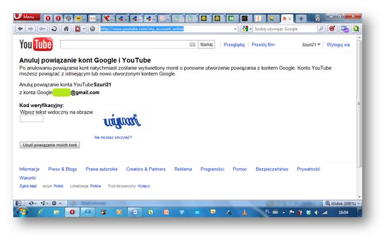Click the Szukaj button
This screenshot has width=387, height=242.
[206, 44]
